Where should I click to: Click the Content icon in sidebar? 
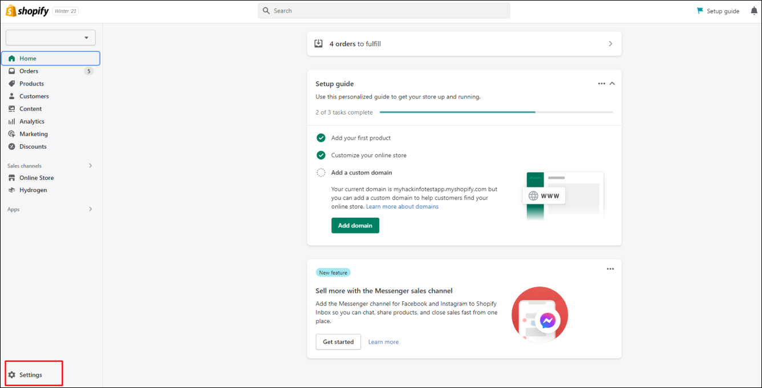click(x=11, y=109)
